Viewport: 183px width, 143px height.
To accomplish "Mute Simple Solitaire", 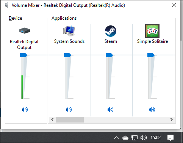I will pyautogui.click(x=152, y=110).
